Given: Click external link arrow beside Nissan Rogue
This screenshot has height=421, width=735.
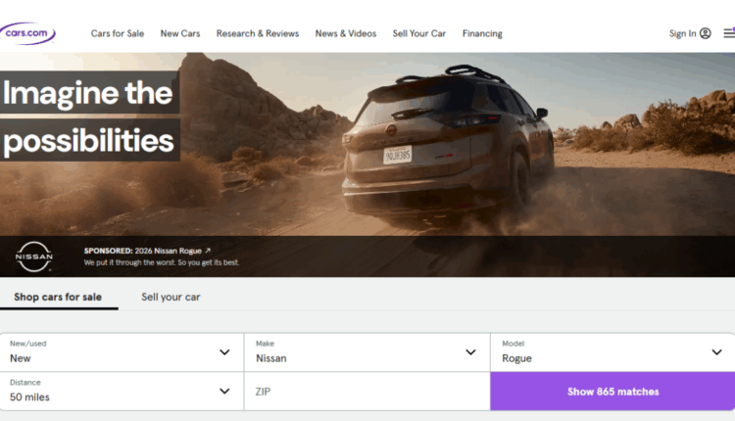Looking at the screenshot, I should coord(208,251).
